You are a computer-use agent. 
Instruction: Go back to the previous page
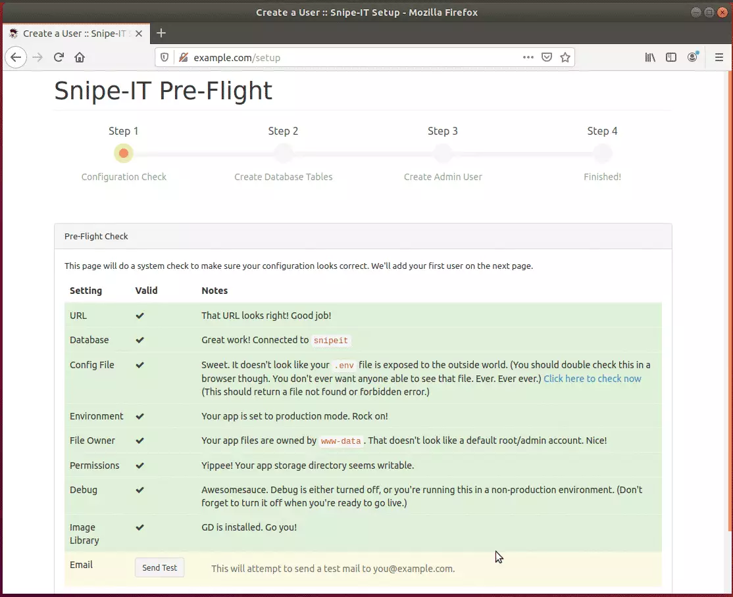pos(16,57)
